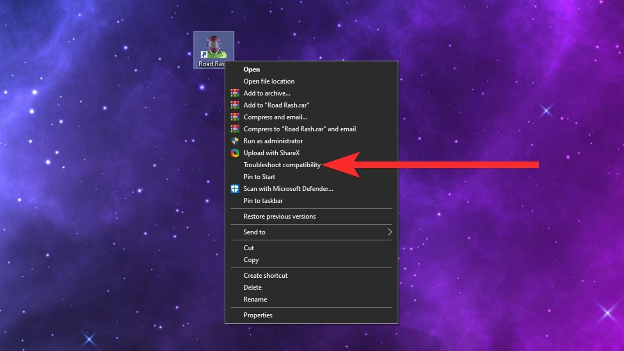Click the Defender shield beside 'Scan with Microsoft Defender'
This screenshot has height=351, width=624.
(235, 189)
